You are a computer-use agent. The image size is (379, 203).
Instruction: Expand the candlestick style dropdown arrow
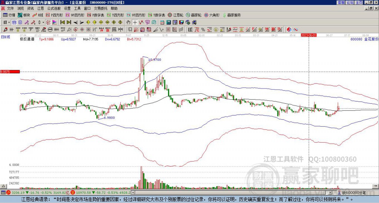[43, 23]
